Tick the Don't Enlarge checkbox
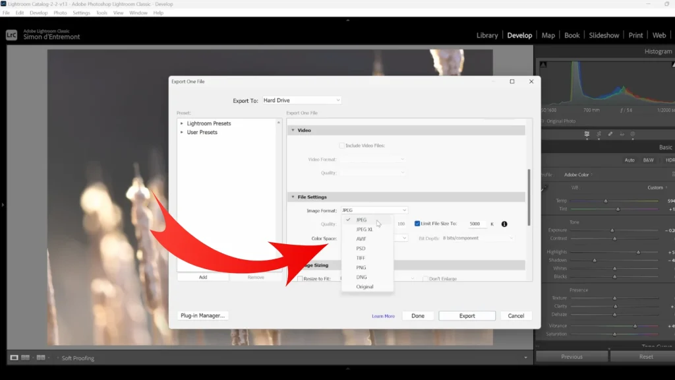Viewport: 675px width, 380px height. click(425, 279)
